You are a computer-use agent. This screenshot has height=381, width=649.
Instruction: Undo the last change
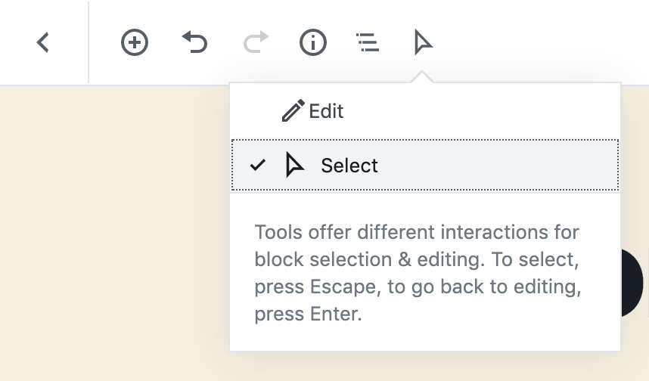pos(194,42)
